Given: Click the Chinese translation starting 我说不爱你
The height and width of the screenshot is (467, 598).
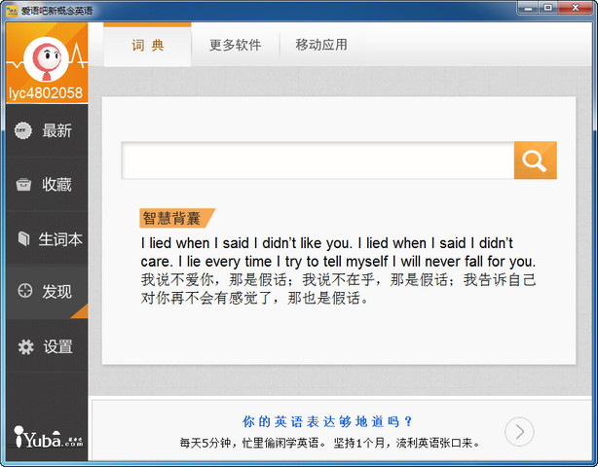Looking at the screenshot, I should point(338,289).
